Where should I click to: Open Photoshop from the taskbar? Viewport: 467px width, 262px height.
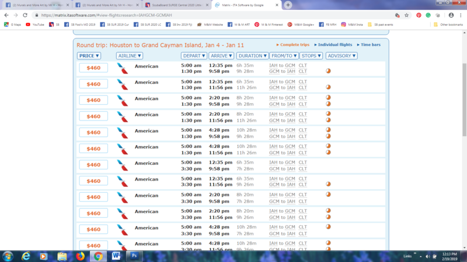[x=134, y=256]
